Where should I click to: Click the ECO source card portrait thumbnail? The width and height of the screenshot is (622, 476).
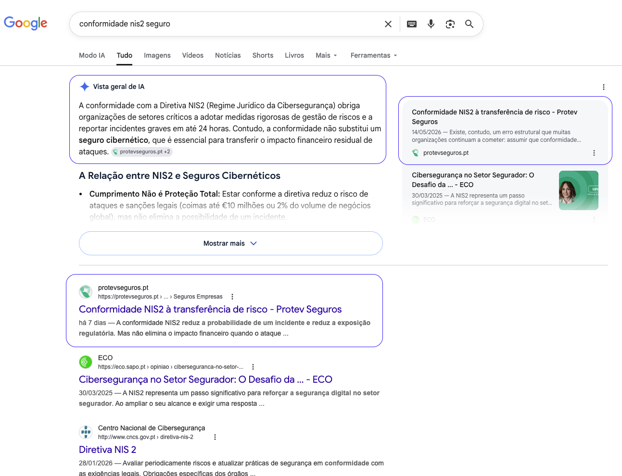point(579,190)
